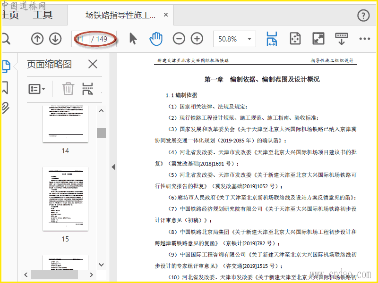Image resolution: width=378 pixels, height=283 pixels.
Task: Click the fit width scrolling icon
Action: (x=272, y=39)
